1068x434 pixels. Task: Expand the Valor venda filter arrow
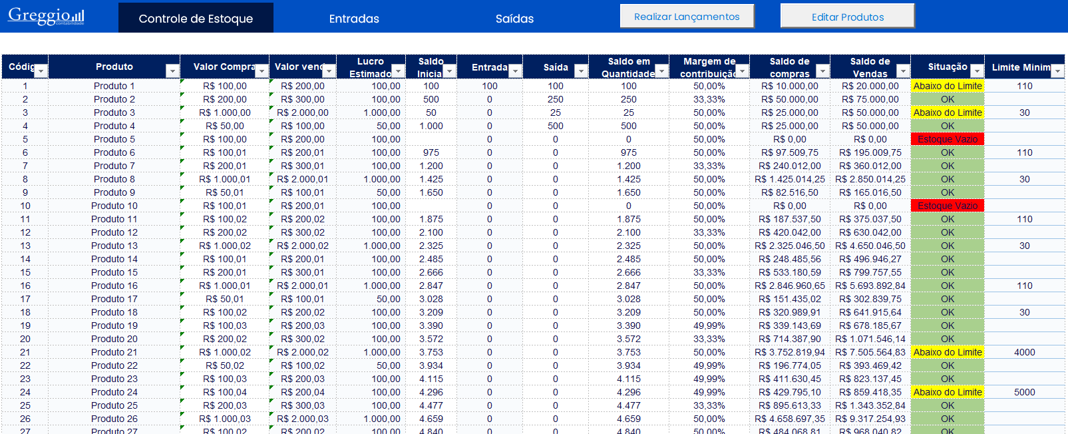click(x=329, y=71)
